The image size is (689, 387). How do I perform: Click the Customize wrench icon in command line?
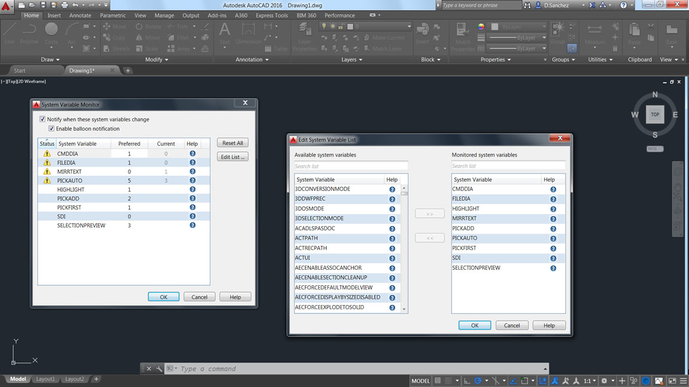159,369
